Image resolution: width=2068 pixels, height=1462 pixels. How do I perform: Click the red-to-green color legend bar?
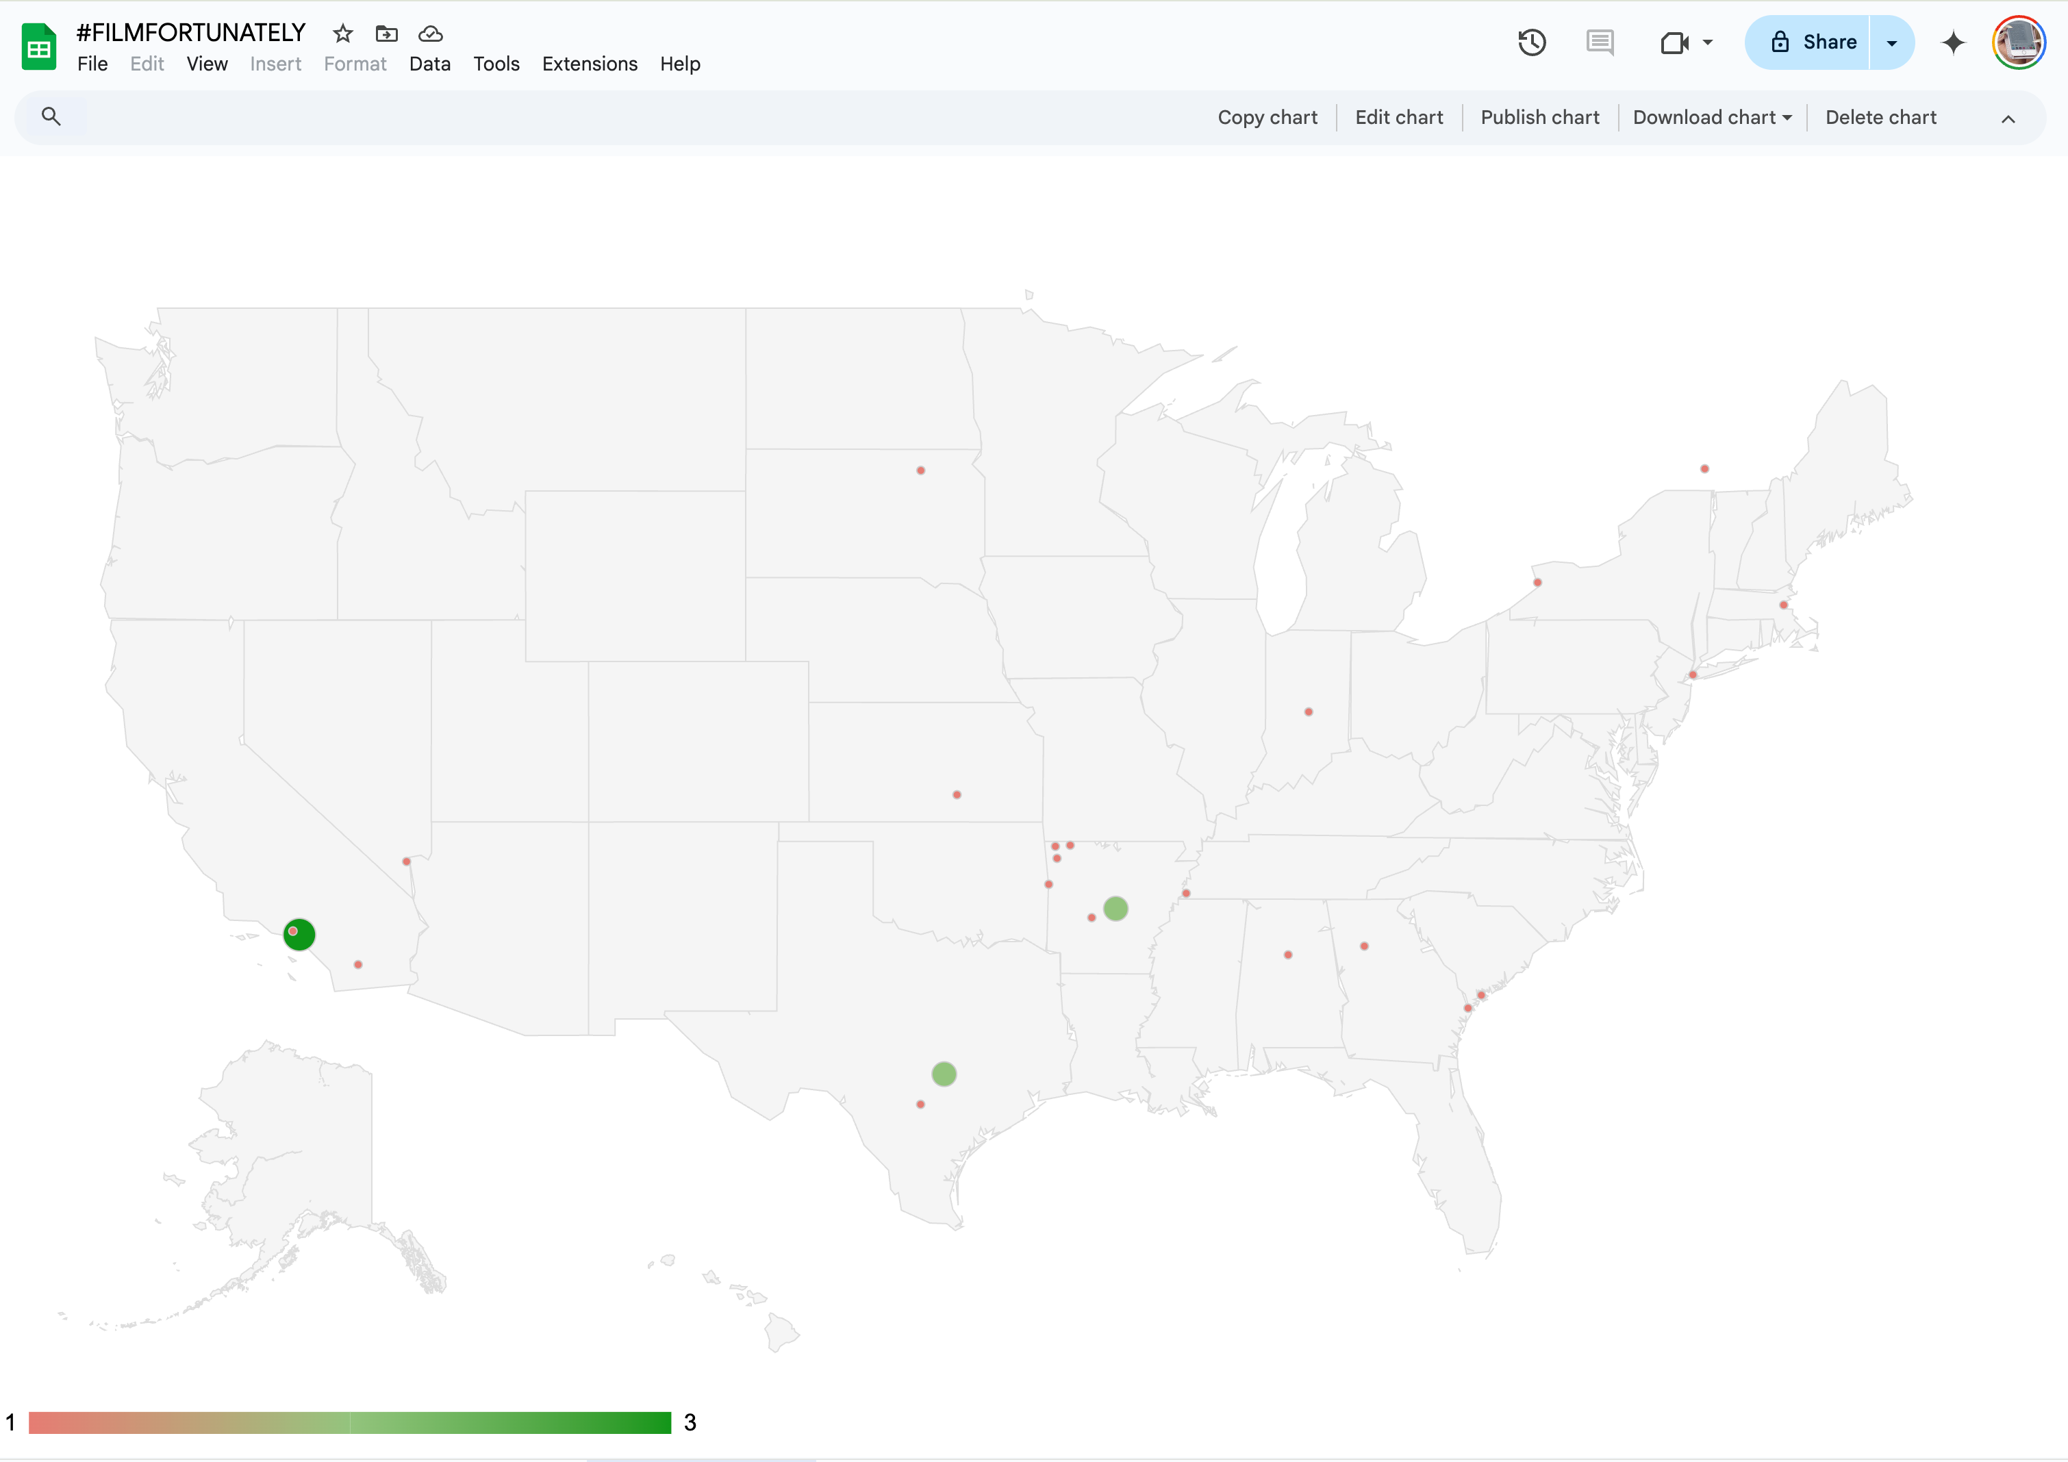349,1422
